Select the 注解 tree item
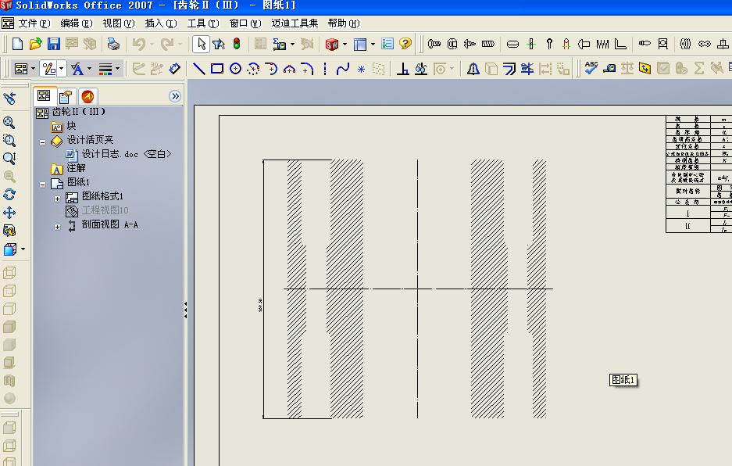The width and height of the screenshot is (732, 466). 76,168
